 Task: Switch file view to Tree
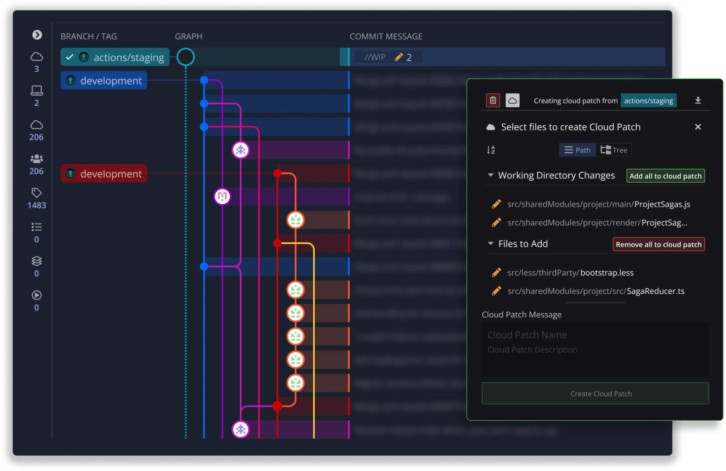point(614,150)
